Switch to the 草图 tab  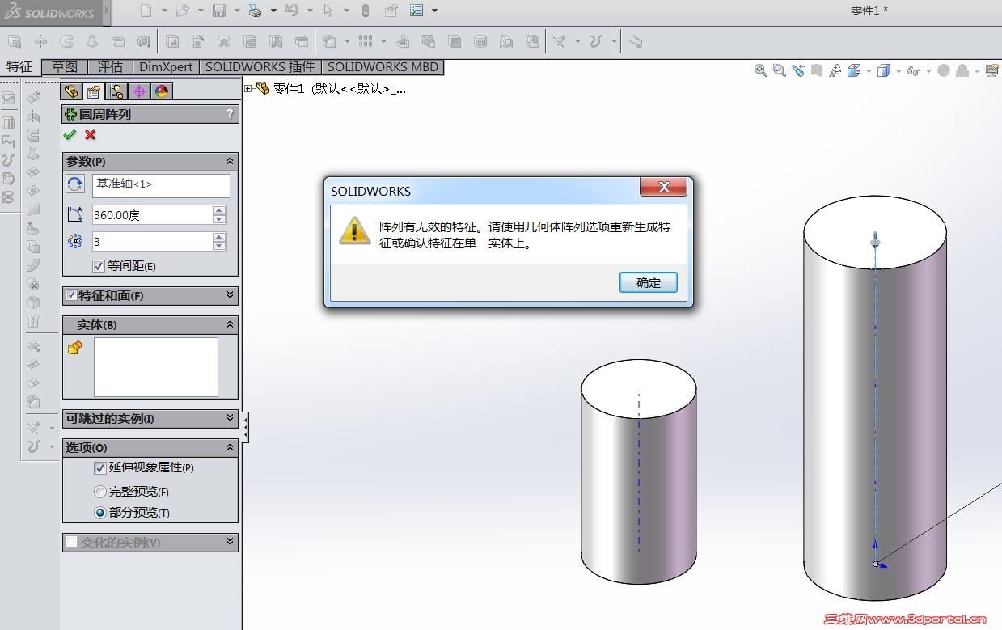(65, 67)
